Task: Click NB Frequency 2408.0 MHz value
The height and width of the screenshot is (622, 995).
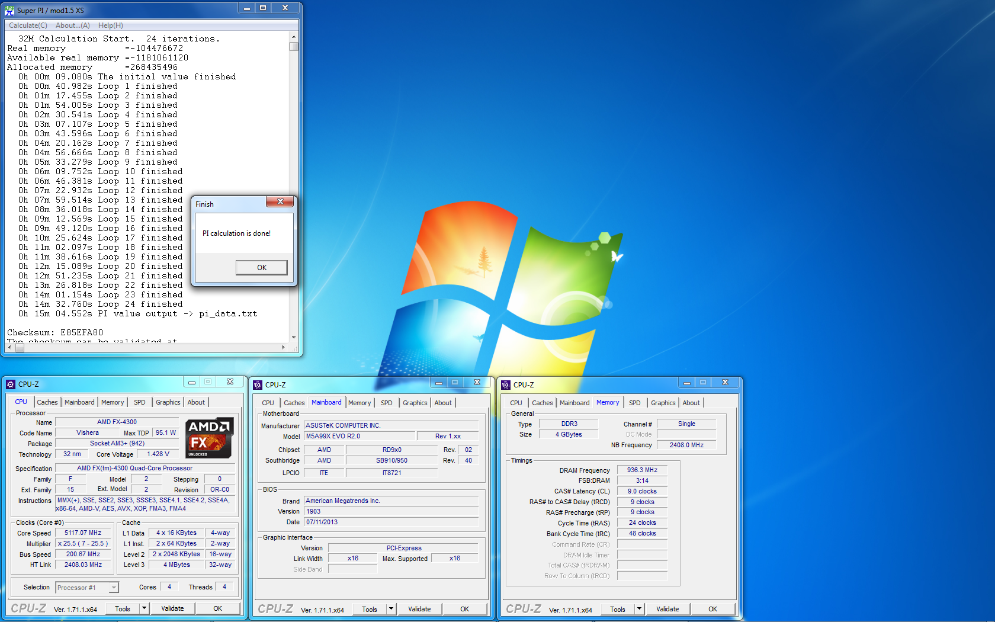Action: pos(686,445)
